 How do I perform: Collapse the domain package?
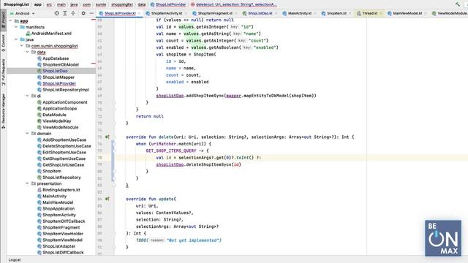point(28,134)
